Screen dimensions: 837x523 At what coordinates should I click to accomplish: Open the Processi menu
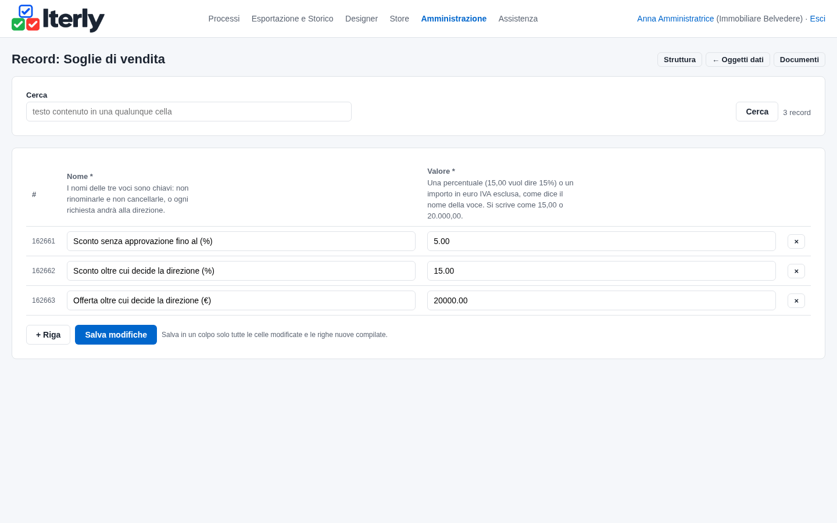224,19
